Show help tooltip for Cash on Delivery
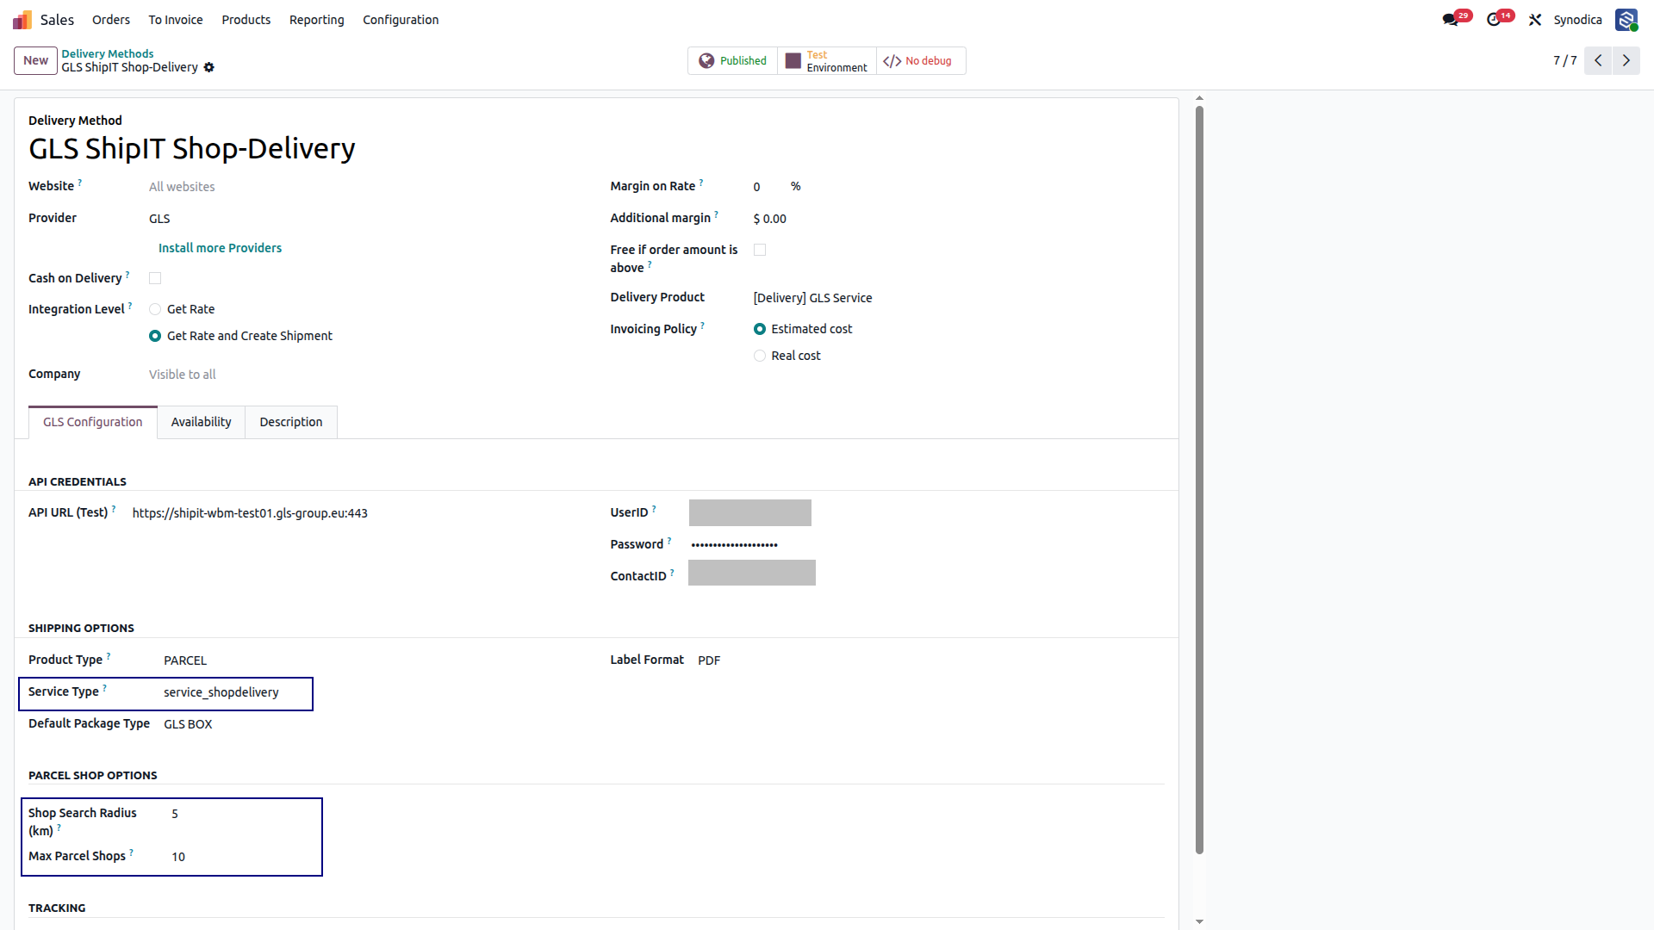 pyautogui.click(x=127, y=275)
